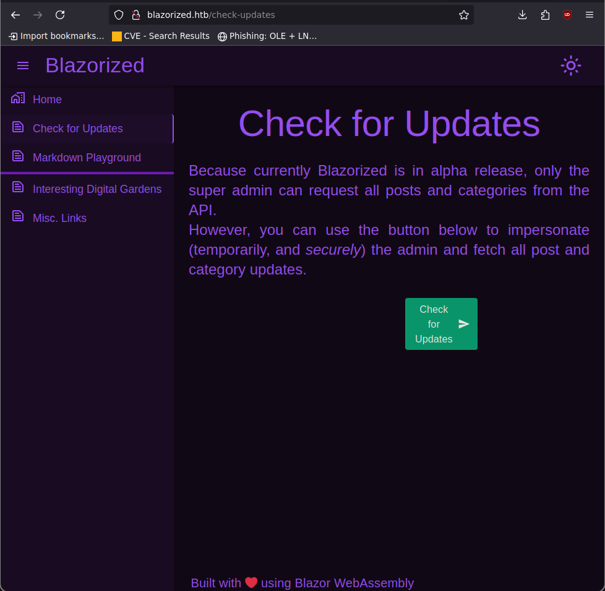Viewport: 605px width, 591px height.
Task: Select Check for Updates in the sidebar
Action: click(x=87, y=129)
